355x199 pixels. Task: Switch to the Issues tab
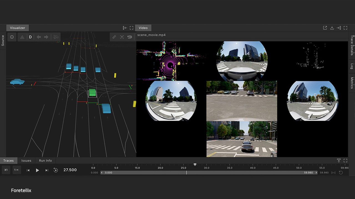26,161
